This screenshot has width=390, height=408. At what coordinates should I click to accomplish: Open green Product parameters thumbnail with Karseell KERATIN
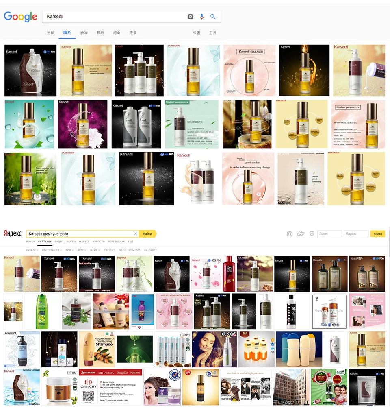(x=192, y=124)
